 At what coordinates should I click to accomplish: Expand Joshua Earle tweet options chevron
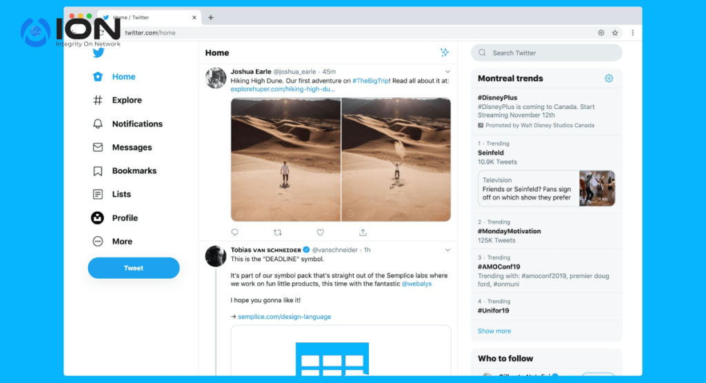point(447,72)
